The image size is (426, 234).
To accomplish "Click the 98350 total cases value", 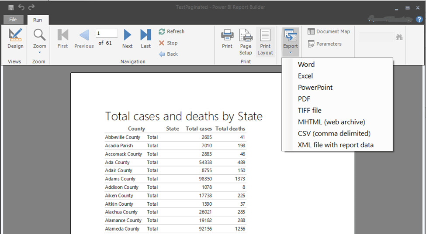I will (205, 179).
